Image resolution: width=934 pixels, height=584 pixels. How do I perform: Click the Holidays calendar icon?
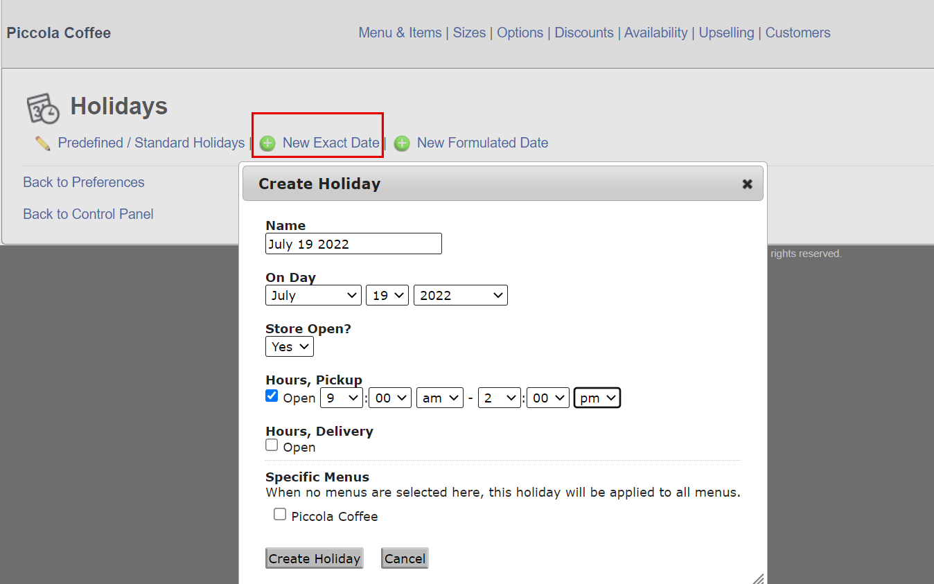point(43,109)
